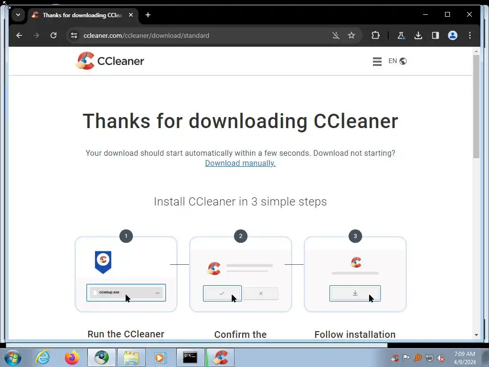Reload the CCleaner download page
This screenshot has width=489, height=367.
[x=53, y=35]
